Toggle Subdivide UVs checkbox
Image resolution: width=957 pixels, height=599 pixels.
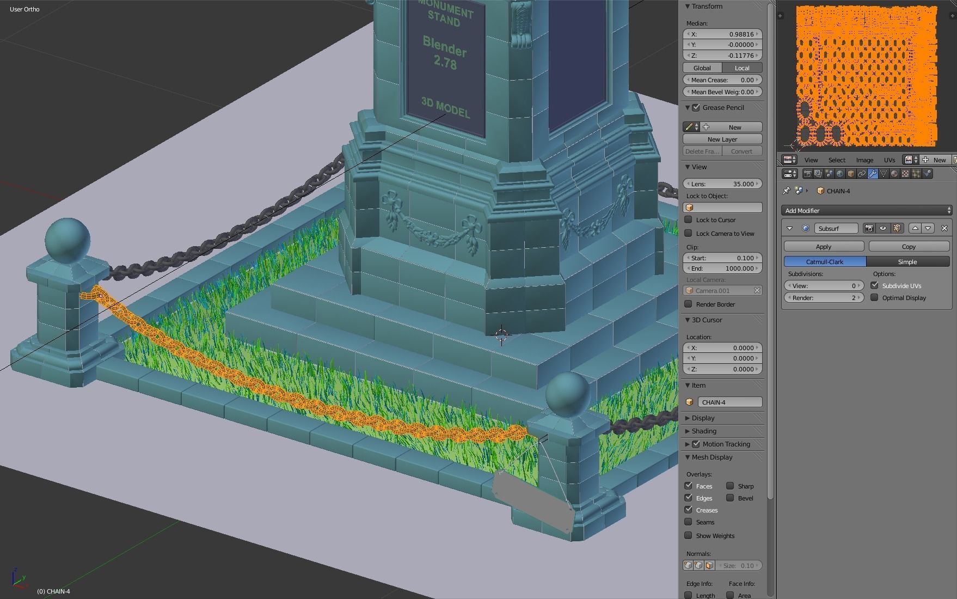coord(874,285)
